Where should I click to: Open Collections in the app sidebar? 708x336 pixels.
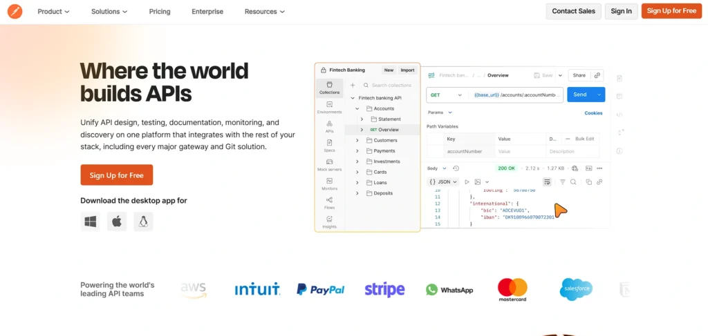point(329,88)
